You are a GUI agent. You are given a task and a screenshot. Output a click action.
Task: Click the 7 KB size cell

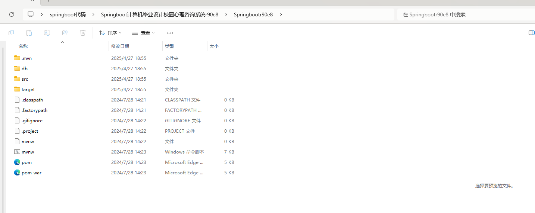(x=229, y=152)
